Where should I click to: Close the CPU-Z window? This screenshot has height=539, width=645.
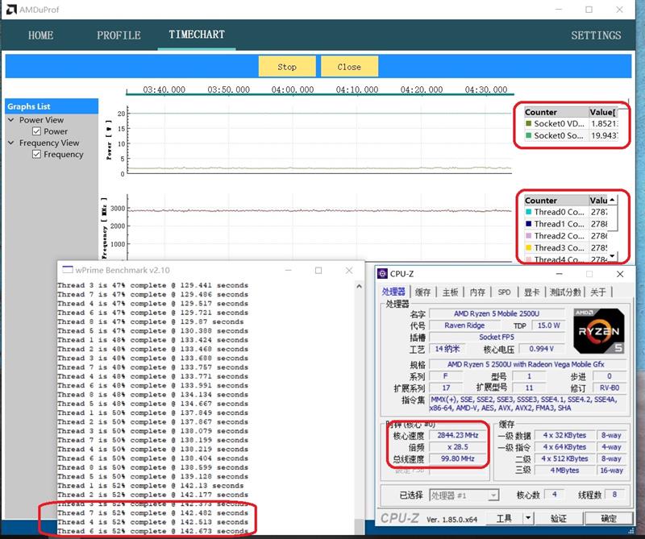pos(620,274)
